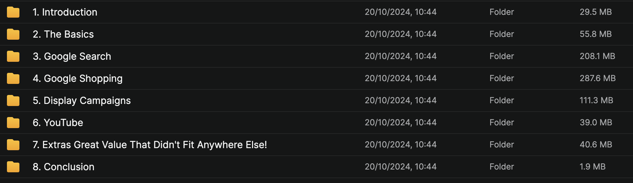633x183 pixels.
Task: Select the "4. Google Shopping" folder name
Action: click(77, 78)
